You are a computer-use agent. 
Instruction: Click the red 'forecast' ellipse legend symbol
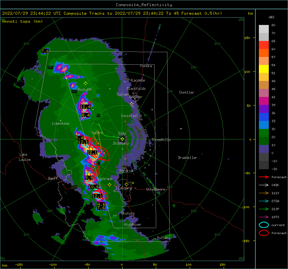[264, 233]
